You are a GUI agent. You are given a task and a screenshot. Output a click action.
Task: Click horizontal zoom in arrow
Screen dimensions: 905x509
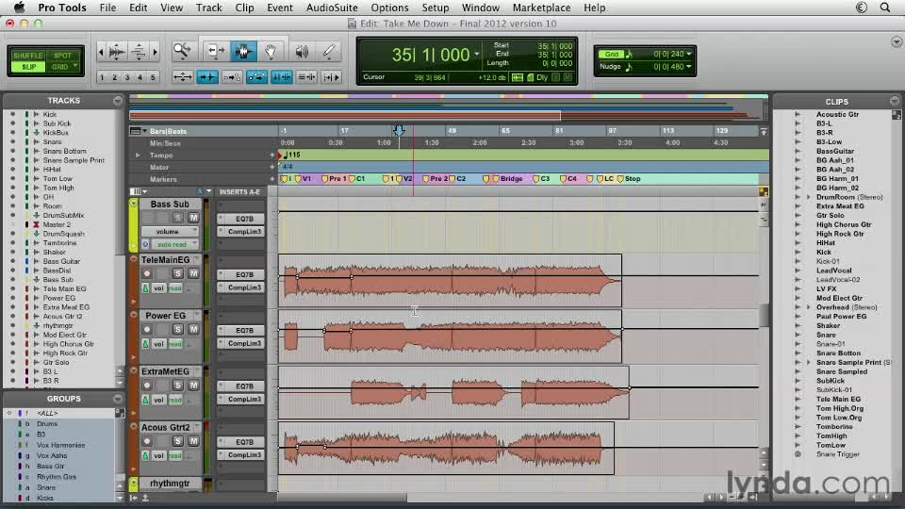155,53
